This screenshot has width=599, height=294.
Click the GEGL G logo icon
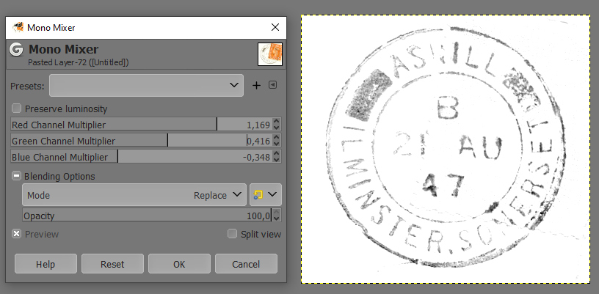pos(16,50)
